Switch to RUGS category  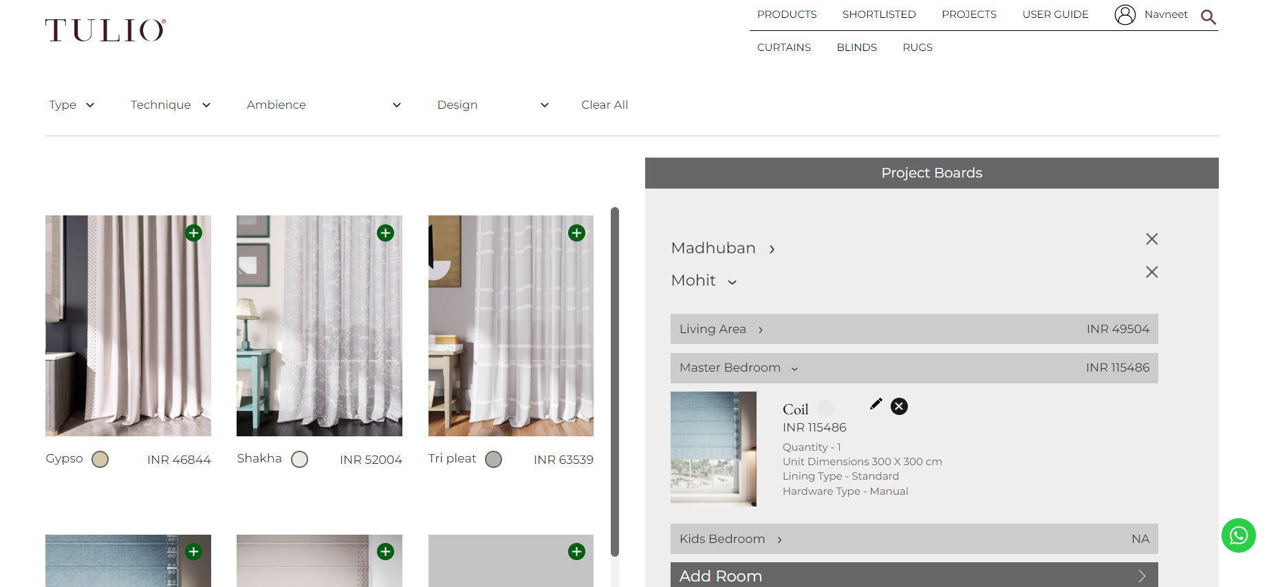[918, 47]
